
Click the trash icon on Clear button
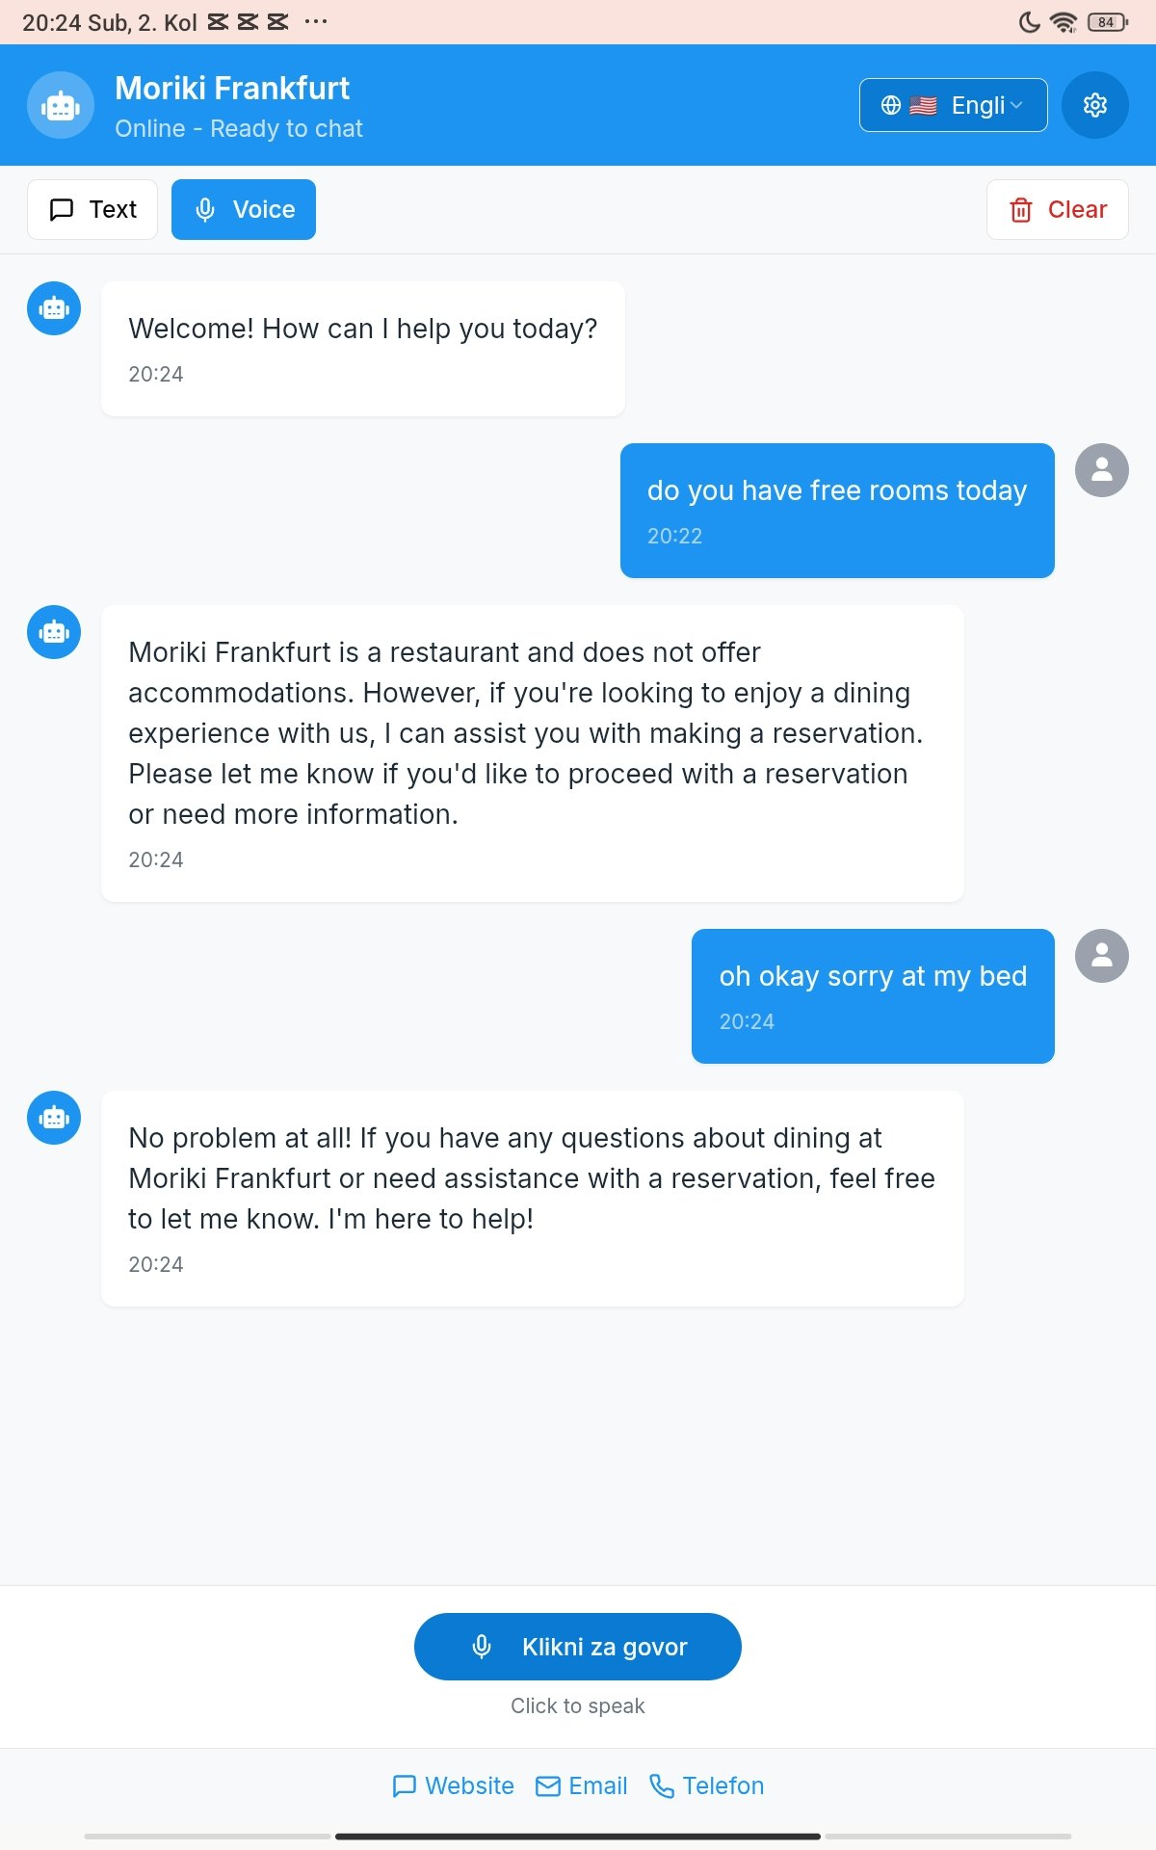click(1021, 209)
